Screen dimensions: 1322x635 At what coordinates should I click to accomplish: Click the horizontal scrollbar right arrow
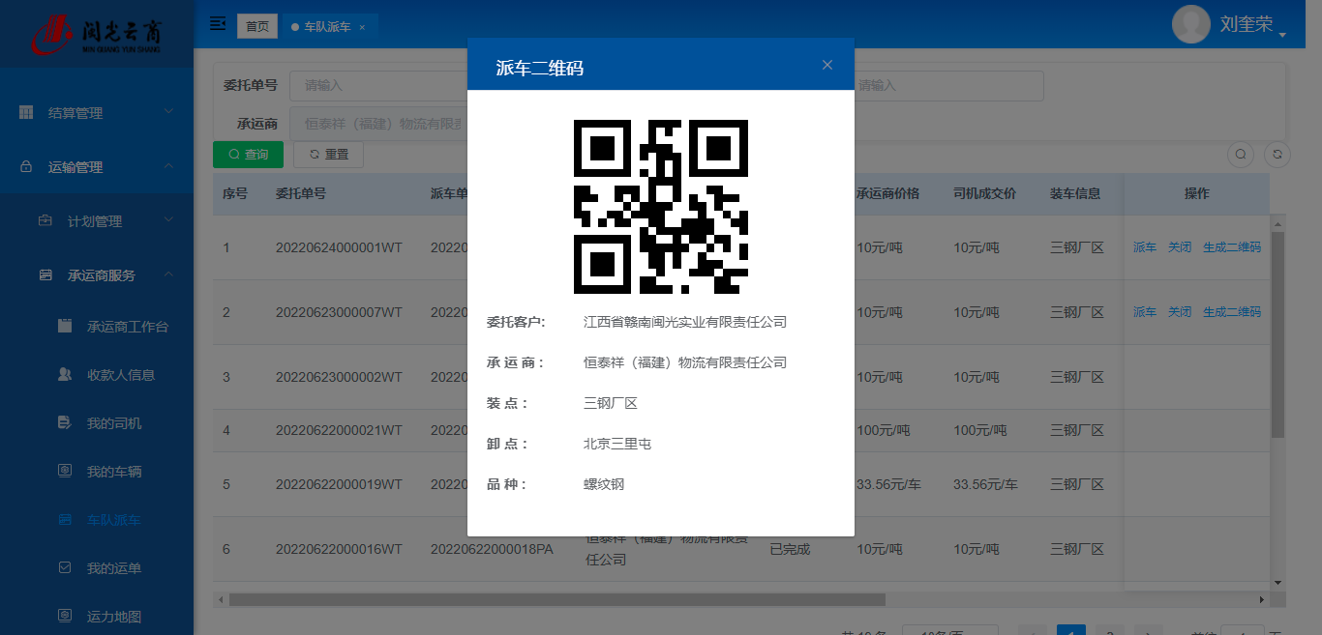tap(1261, 599)
